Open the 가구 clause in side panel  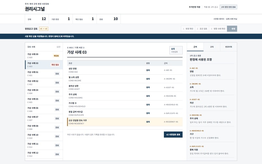[x=212, y=134]
